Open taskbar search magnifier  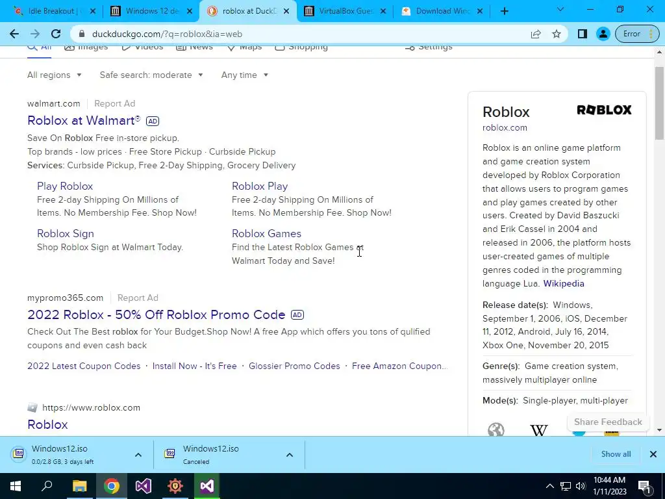(x=47, y=486)
